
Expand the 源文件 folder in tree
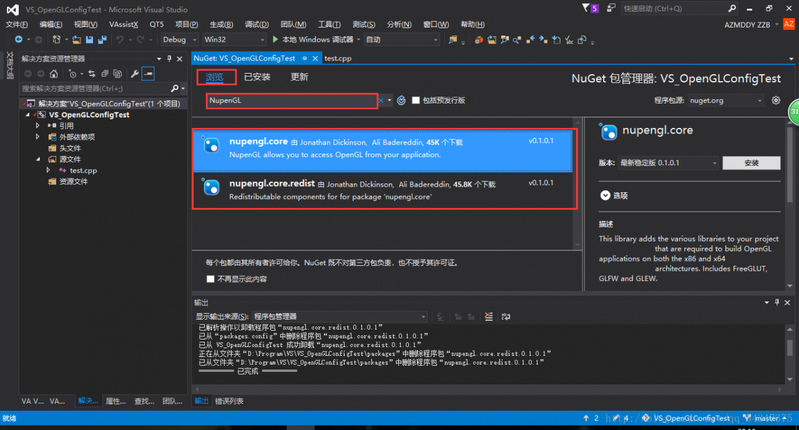tap(37, 159)
